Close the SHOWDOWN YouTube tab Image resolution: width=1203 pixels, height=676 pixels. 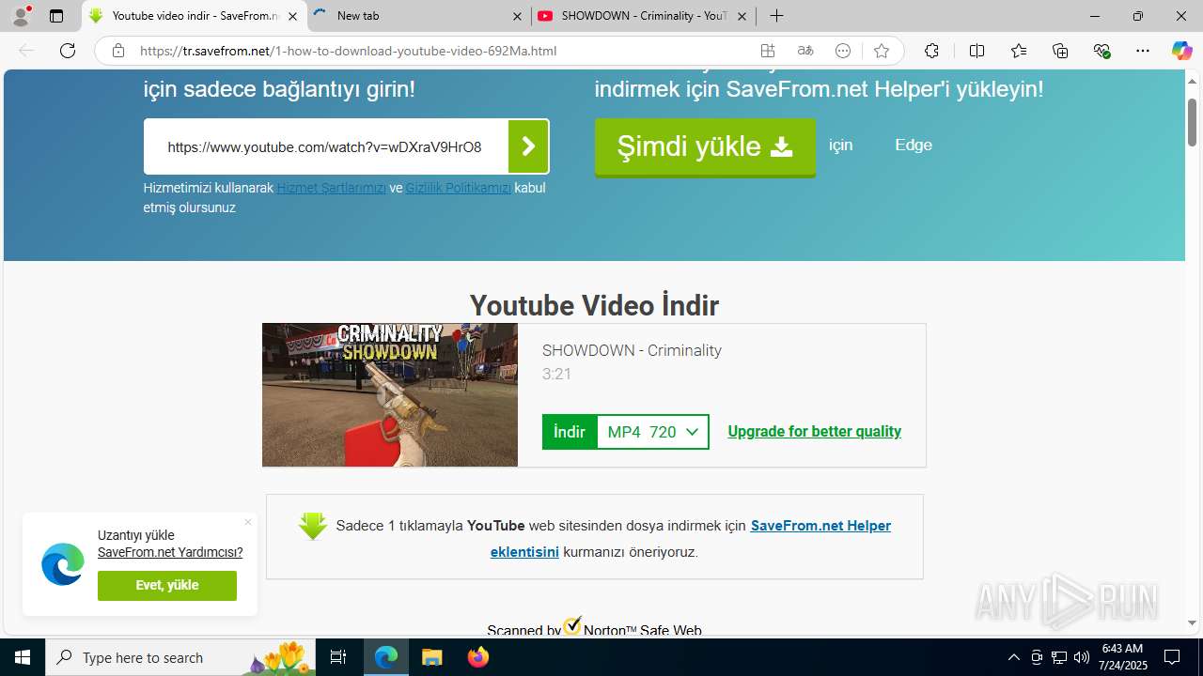tap(742, 16)
